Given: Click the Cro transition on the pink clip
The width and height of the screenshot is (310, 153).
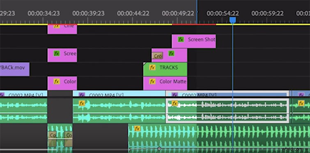Looking at the screenshot, I should pos(157,56).
